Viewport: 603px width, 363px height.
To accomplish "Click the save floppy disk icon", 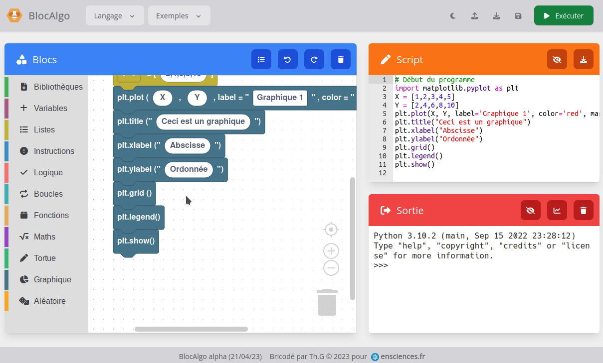I will [518, 16].
